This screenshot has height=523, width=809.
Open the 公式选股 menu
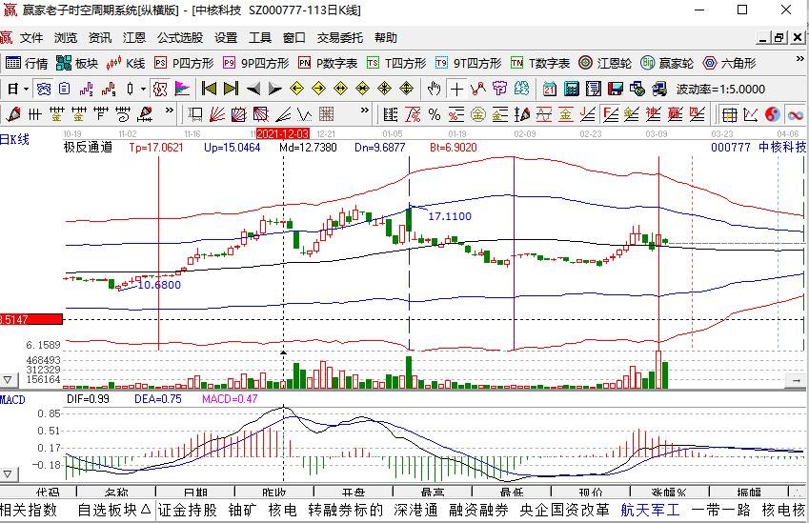point(180,38)
